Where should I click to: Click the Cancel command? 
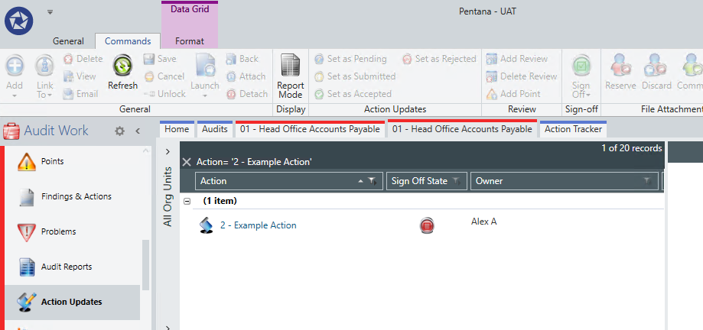[x=164, y=76]
